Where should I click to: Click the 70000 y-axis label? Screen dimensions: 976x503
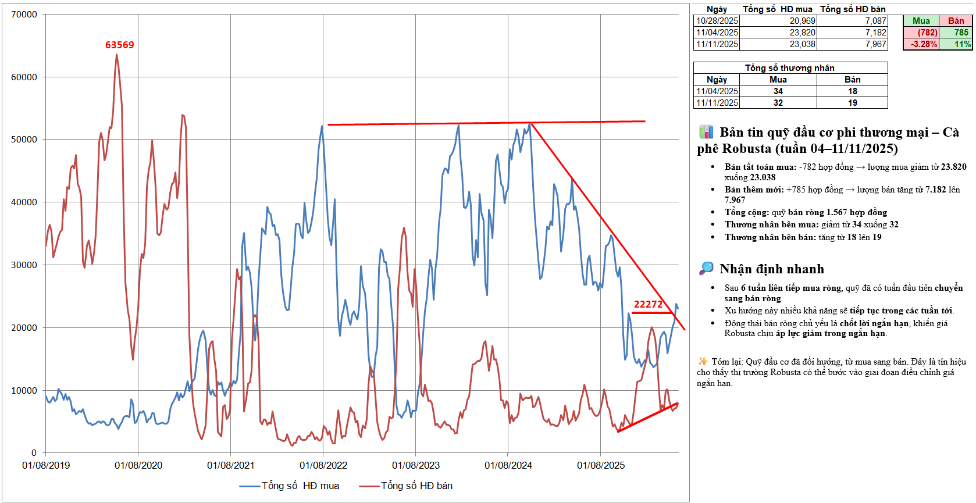(24, 14)
